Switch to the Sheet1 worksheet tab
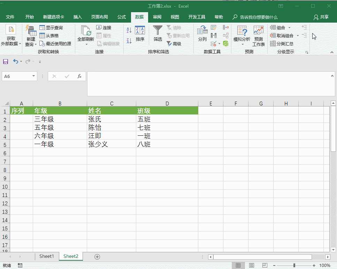This screenshot has width=337, height=269. 46,256
